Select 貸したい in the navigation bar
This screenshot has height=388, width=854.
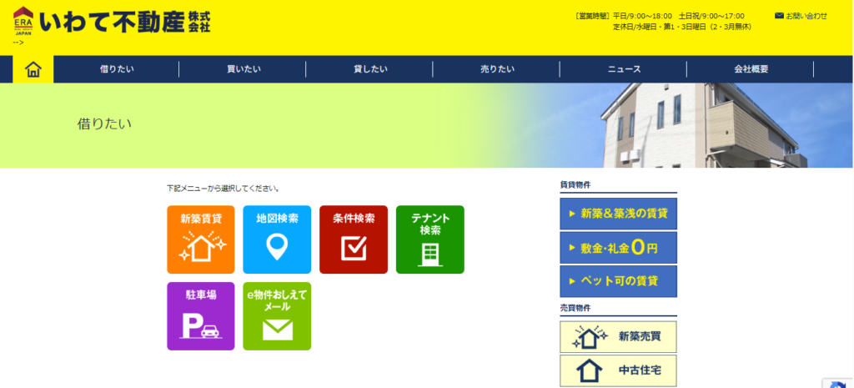point(369,69)
